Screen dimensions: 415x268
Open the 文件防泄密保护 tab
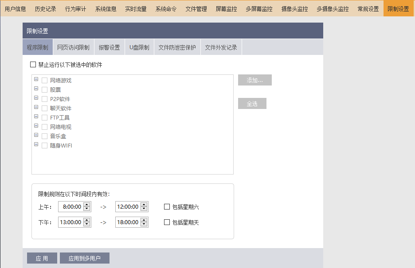coord(177,47)
